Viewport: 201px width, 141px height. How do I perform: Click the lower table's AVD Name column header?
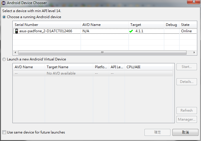pyautogui.click(x=29, y=67)
